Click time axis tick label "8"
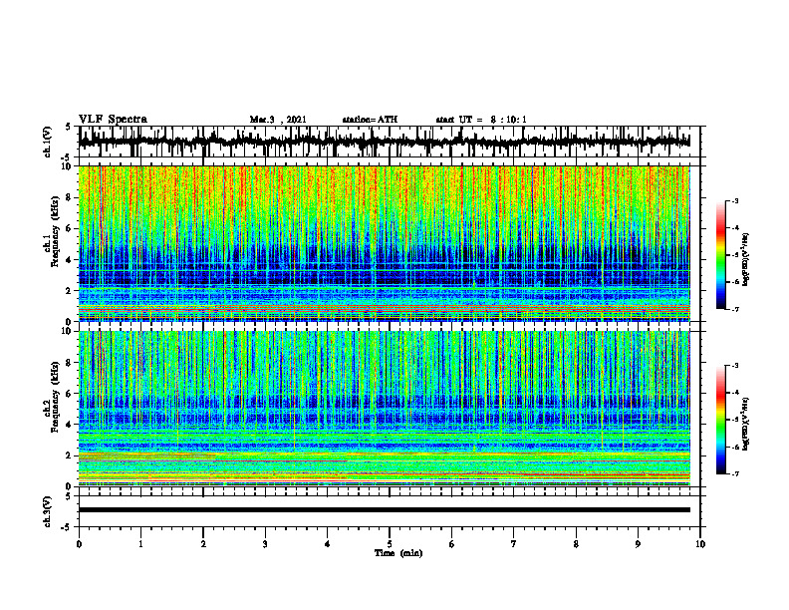Screen dimensions: 789x610 pos(576,544)
